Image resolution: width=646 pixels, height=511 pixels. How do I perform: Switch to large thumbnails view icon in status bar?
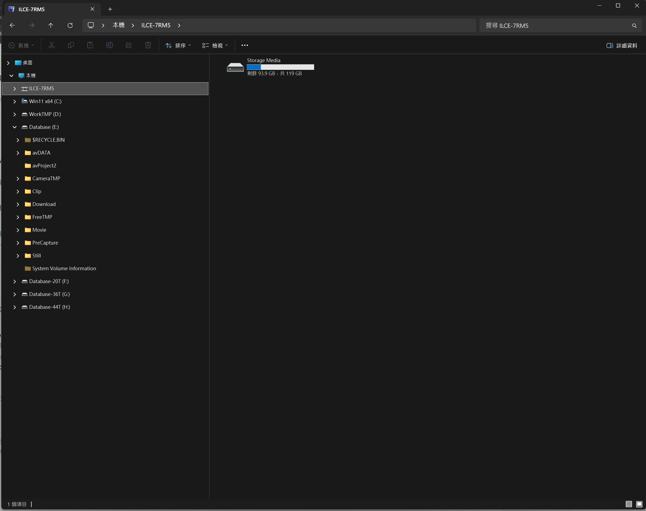[639, 504]
